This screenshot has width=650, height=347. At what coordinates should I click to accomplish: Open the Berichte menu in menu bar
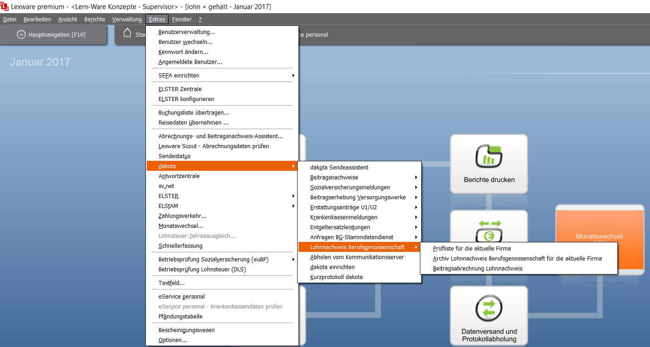tap(94, 19)
